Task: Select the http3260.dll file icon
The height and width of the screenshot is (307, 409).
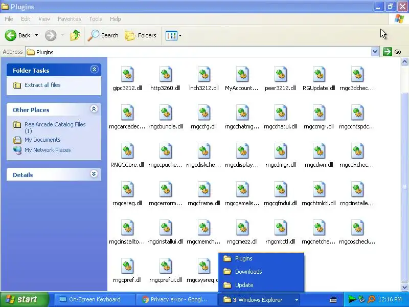Action: 166,74
